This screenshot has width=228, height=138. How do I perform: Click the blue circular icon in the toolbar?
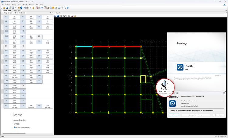coord(21,8)
